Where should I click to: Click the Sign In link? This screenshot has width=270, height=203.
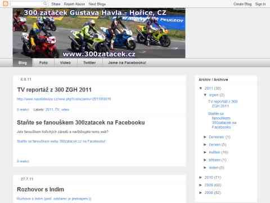point(260,4)
